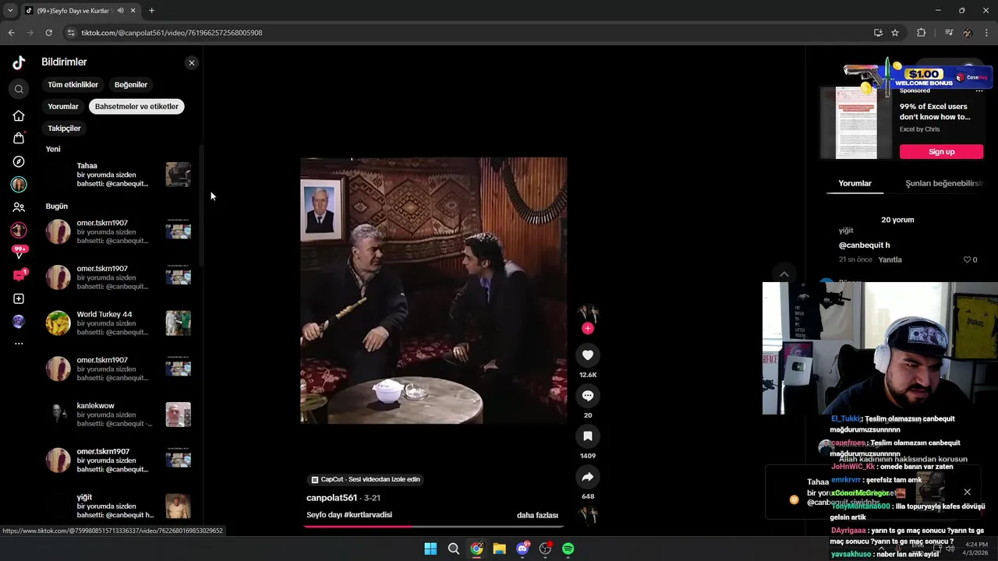Go back using the browser back arrow
This screenshot has width=998, height=561.
click(x=11, y=33)
